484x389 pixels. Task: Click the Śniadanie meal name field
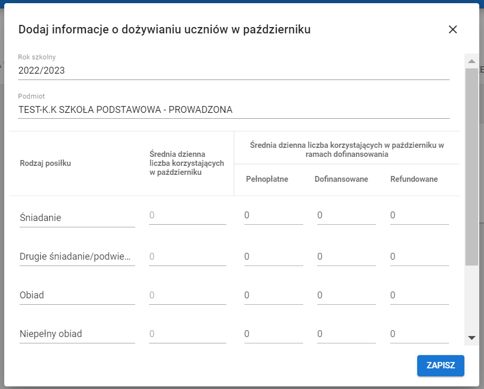click(77, 217)
